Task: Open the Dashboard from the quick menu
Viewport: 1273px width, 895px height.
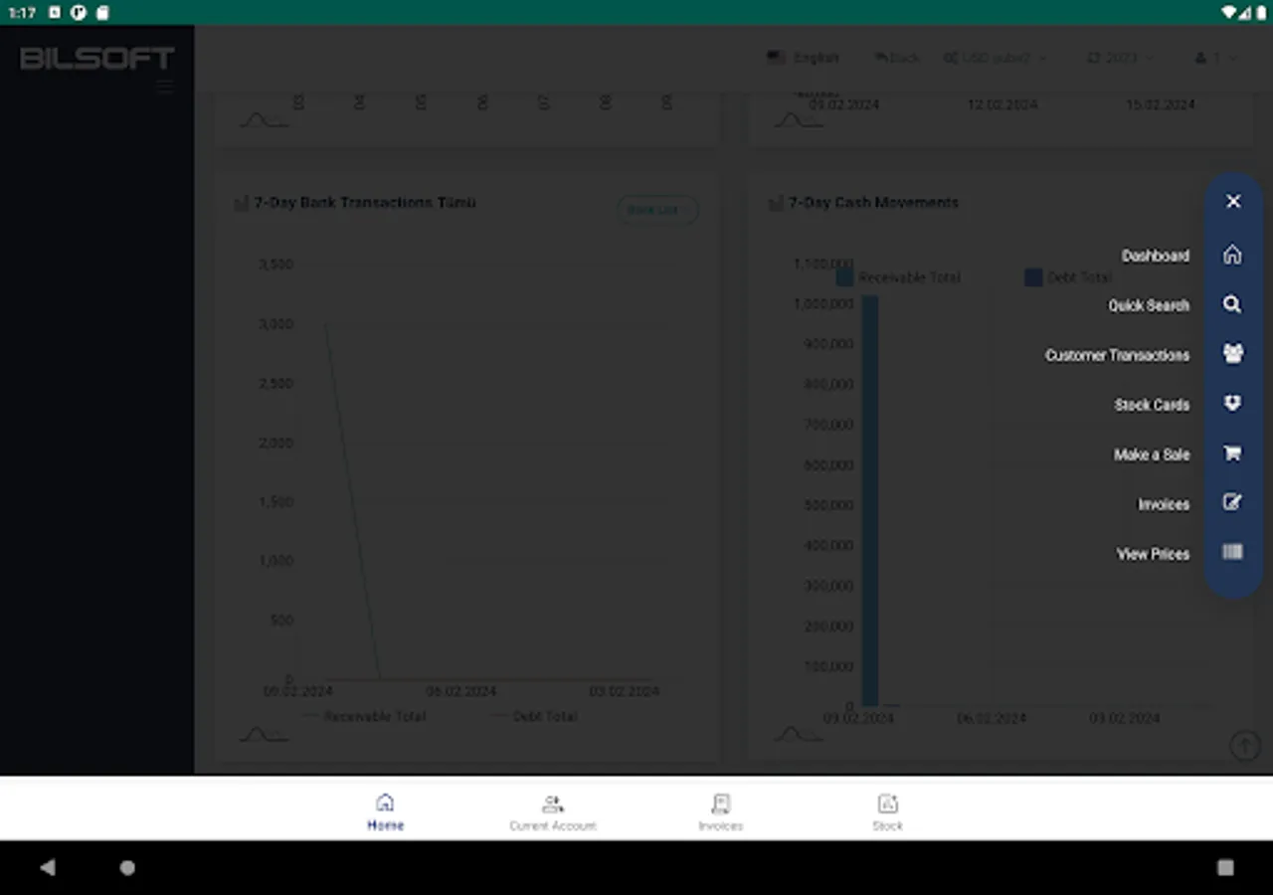Action: 1232,255
